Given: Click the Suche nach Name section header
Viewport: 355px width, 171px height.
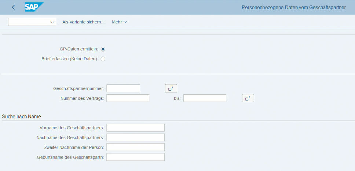Looking at the screenshot, I should (22, 117).
